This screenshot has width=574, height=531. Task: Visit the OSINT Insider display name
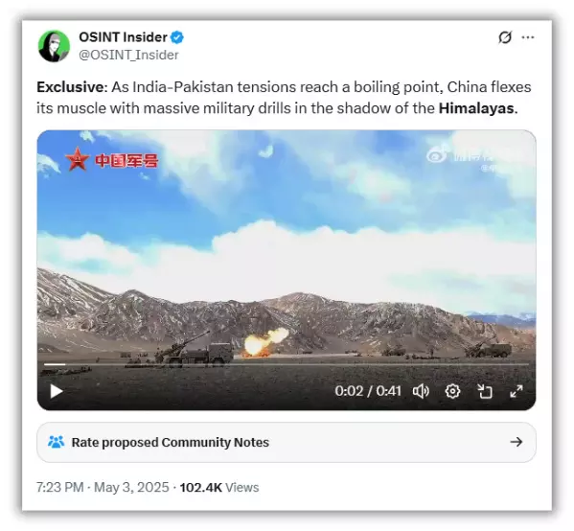(x=123, y=37)
